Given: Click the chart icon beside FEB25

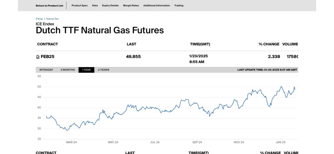Looking at the screenshot, I should point(38,57).
